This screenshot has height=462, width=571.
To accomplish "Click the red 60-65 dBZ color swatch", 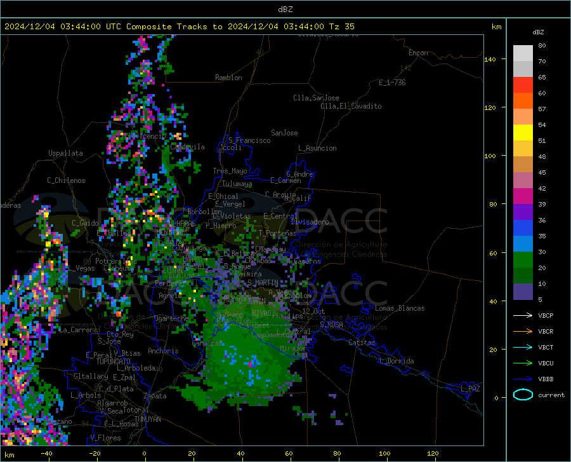I will (x=523, y=85).
